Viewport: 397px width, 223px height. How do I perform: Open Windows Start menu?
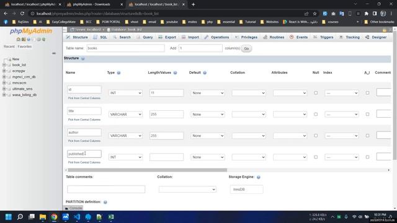tap(9, 217)
